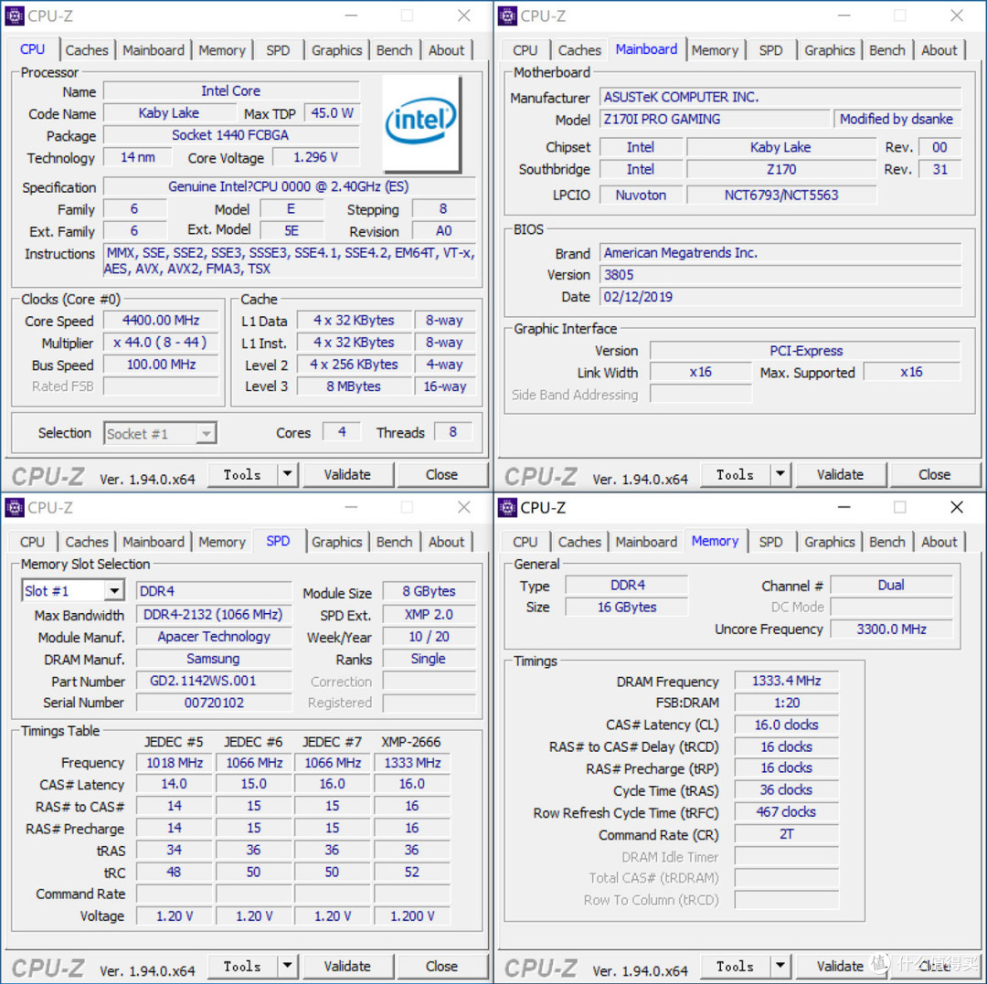987x984 pixels.
Task: Open About tab in the Memory window
Action: coord(939,542)
